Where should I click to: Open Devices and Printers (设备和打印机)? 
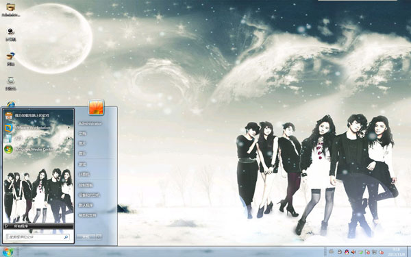point(89,195)
